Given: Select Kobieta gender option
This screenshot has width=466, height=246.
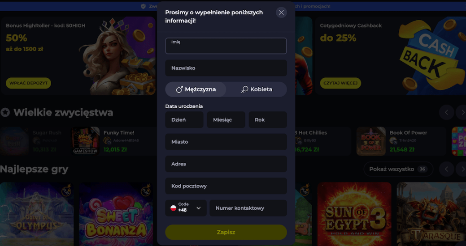Looking at the screenshot, I should tap(257, 89).
